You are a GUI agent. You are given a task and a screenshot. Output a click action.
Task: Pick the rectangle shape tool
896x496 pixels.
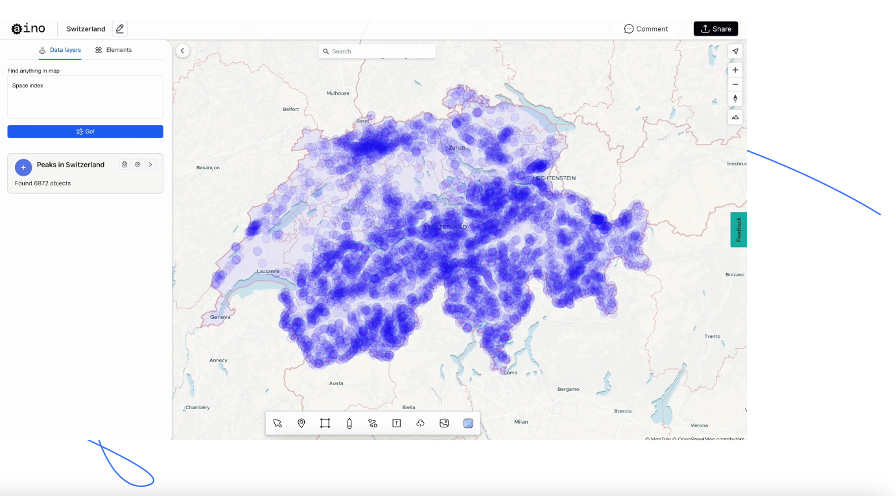(325, 423)
